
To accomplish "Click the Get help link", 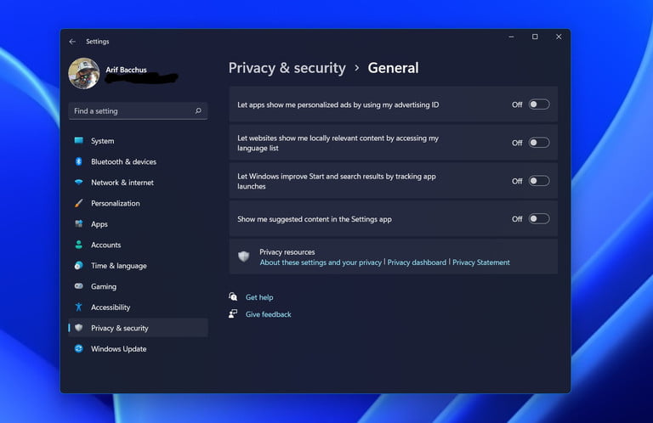I will (259, 297).
